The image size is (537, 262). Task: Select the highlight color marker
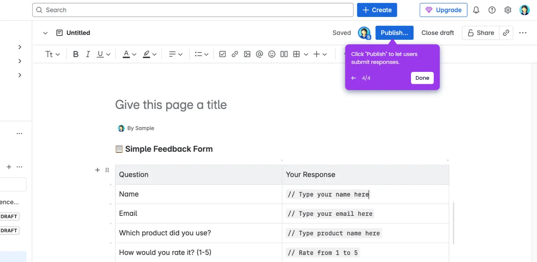(146, 54)
